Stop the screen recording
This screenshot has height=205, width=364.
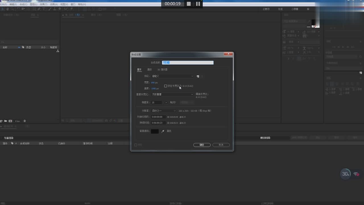[x=189, y=4]
